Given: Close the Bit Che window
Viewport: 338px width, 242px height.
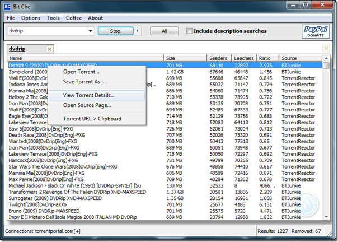Looking at the screenshot, I should pyautogui.click(x=322, y=4).
